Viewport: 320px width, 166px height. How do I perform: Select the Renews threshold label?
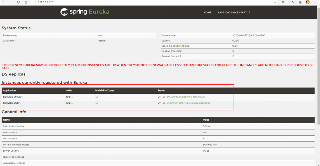point(172,51)
